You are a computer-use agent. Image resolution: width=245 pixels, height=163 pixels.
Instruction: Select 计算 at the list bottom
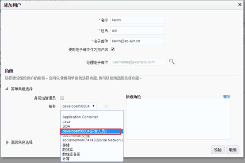(x=92, y=159)
